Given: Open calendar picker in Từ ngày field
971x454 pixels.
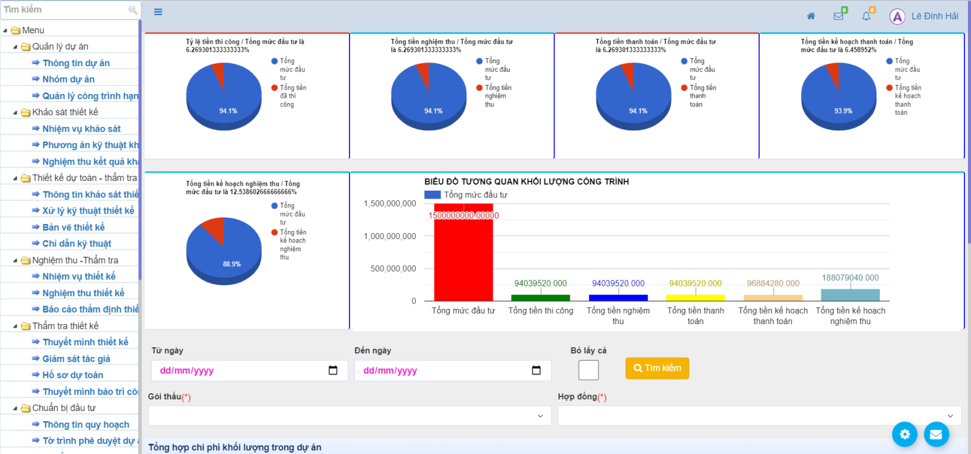Looking at the screenshot, I should (x=333, y=370).
